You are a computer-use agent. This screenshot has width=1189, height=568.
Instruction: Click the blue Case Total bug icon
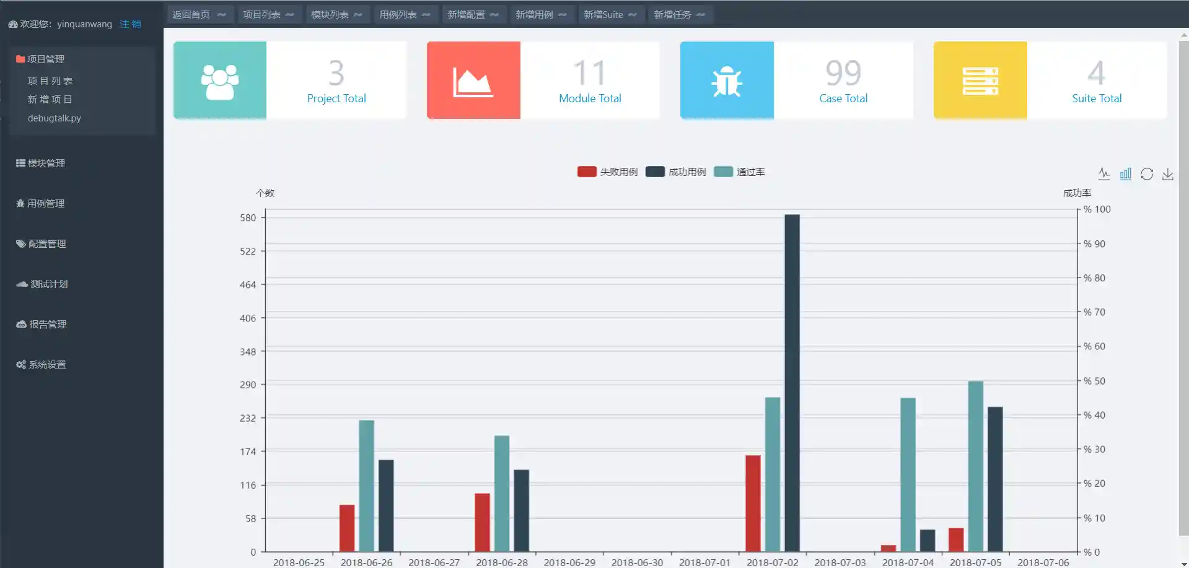click(x=727, y=81)
